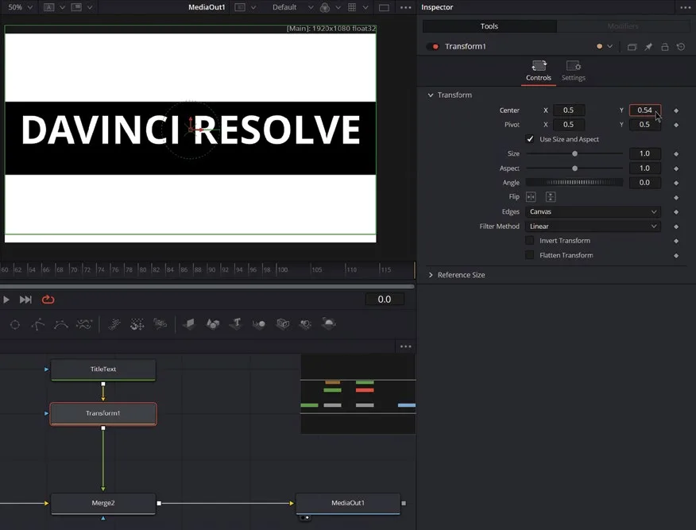Open the viewer options three-dot menu

click(406, 7)
